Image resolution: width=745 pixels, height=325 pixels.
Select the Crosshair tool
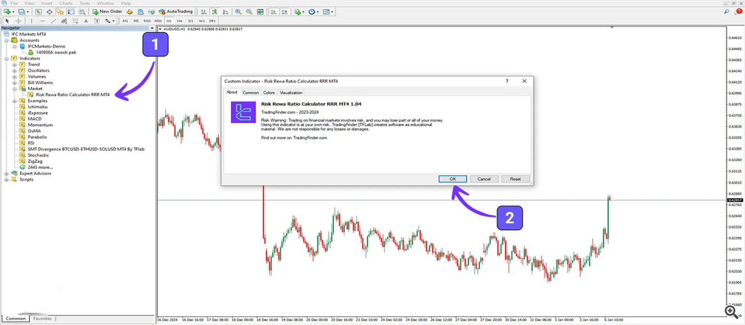(x=18, y=21)
